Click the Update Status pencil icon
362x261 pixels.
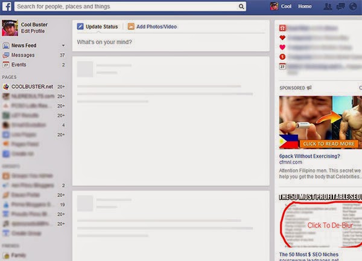tap(80, 27)
